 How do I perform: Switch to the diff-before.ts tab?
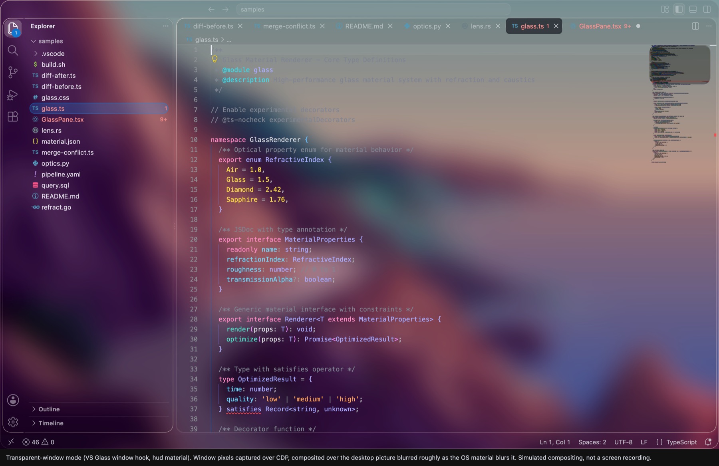[x=213, y=26]
